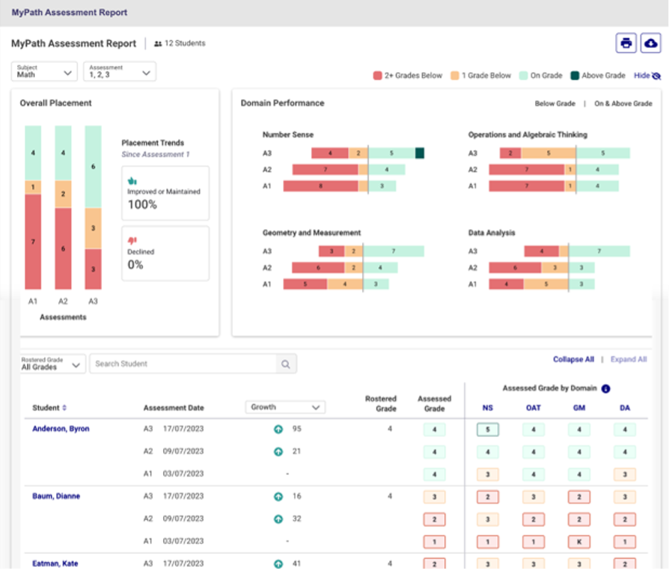Open Anderson, Byron student link
Viewport: 672px width, 571px height.
(x=61, y=430)
